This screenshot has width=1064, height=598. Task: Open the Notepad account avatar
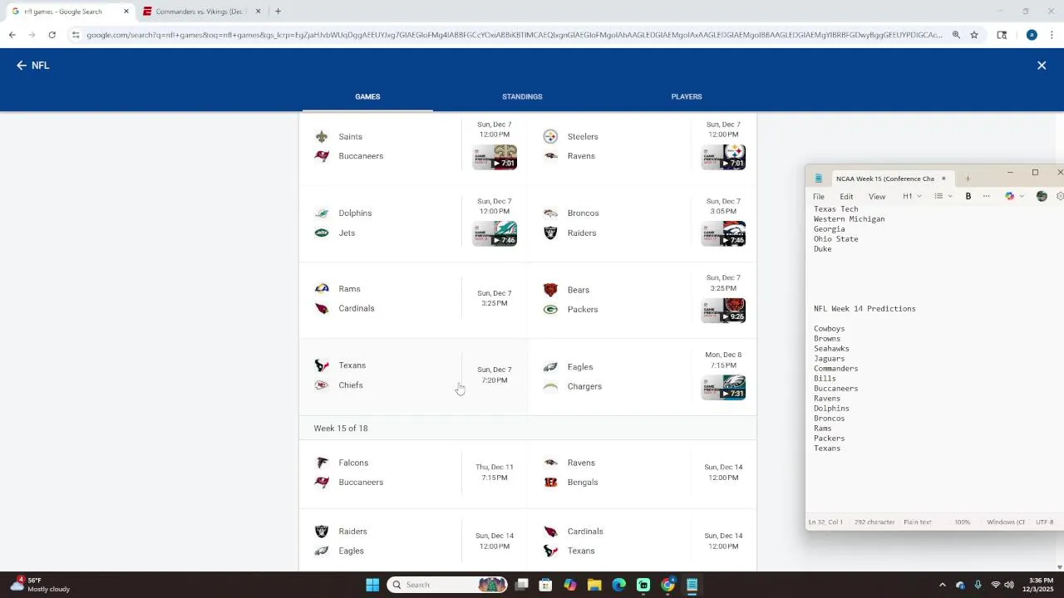coord(1042,197)
